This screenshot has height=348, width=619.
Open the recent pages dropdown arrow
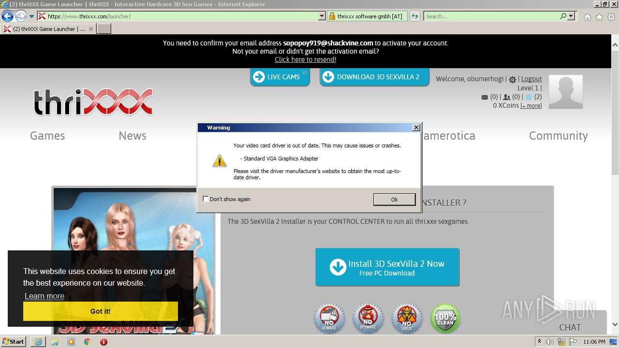(x=32, y=16)
